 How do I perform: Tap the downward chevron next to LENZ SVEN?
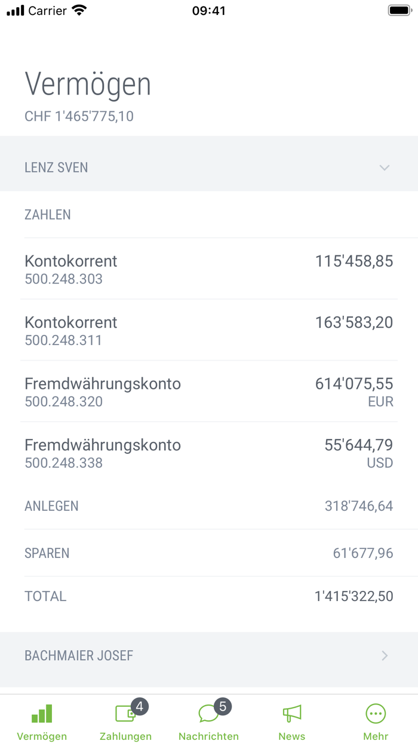[385, 168]
